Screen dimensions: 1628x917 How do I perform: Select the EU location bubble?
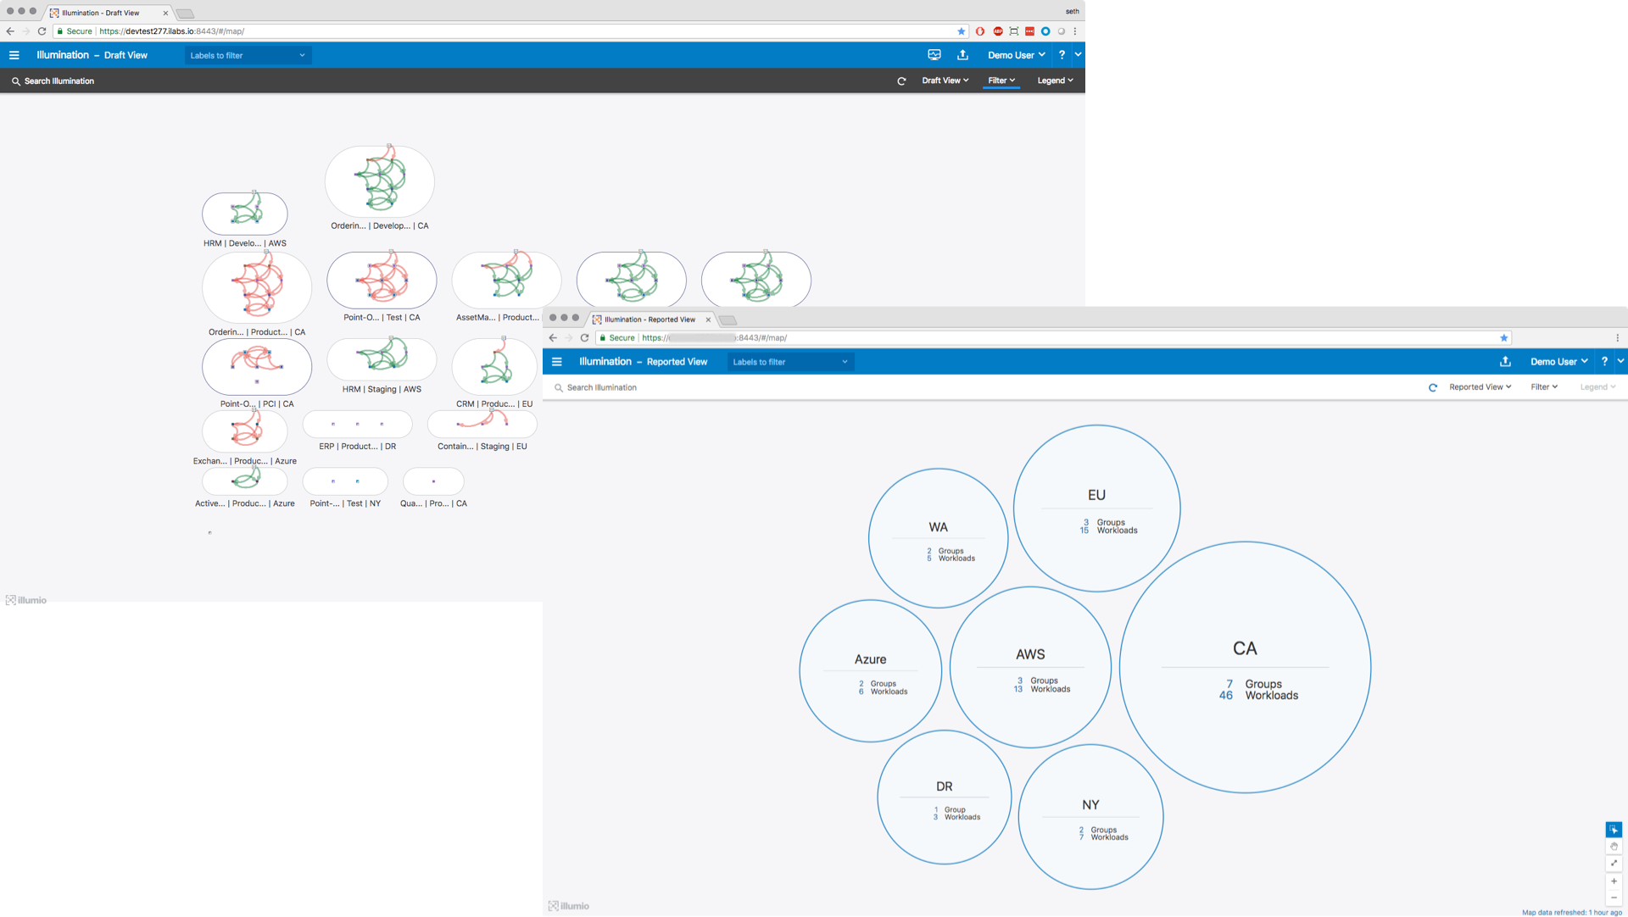click(x=1096, y=509)
